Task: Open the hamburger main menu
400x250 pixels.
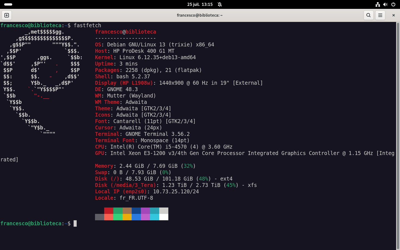Action: coord(380,15)
